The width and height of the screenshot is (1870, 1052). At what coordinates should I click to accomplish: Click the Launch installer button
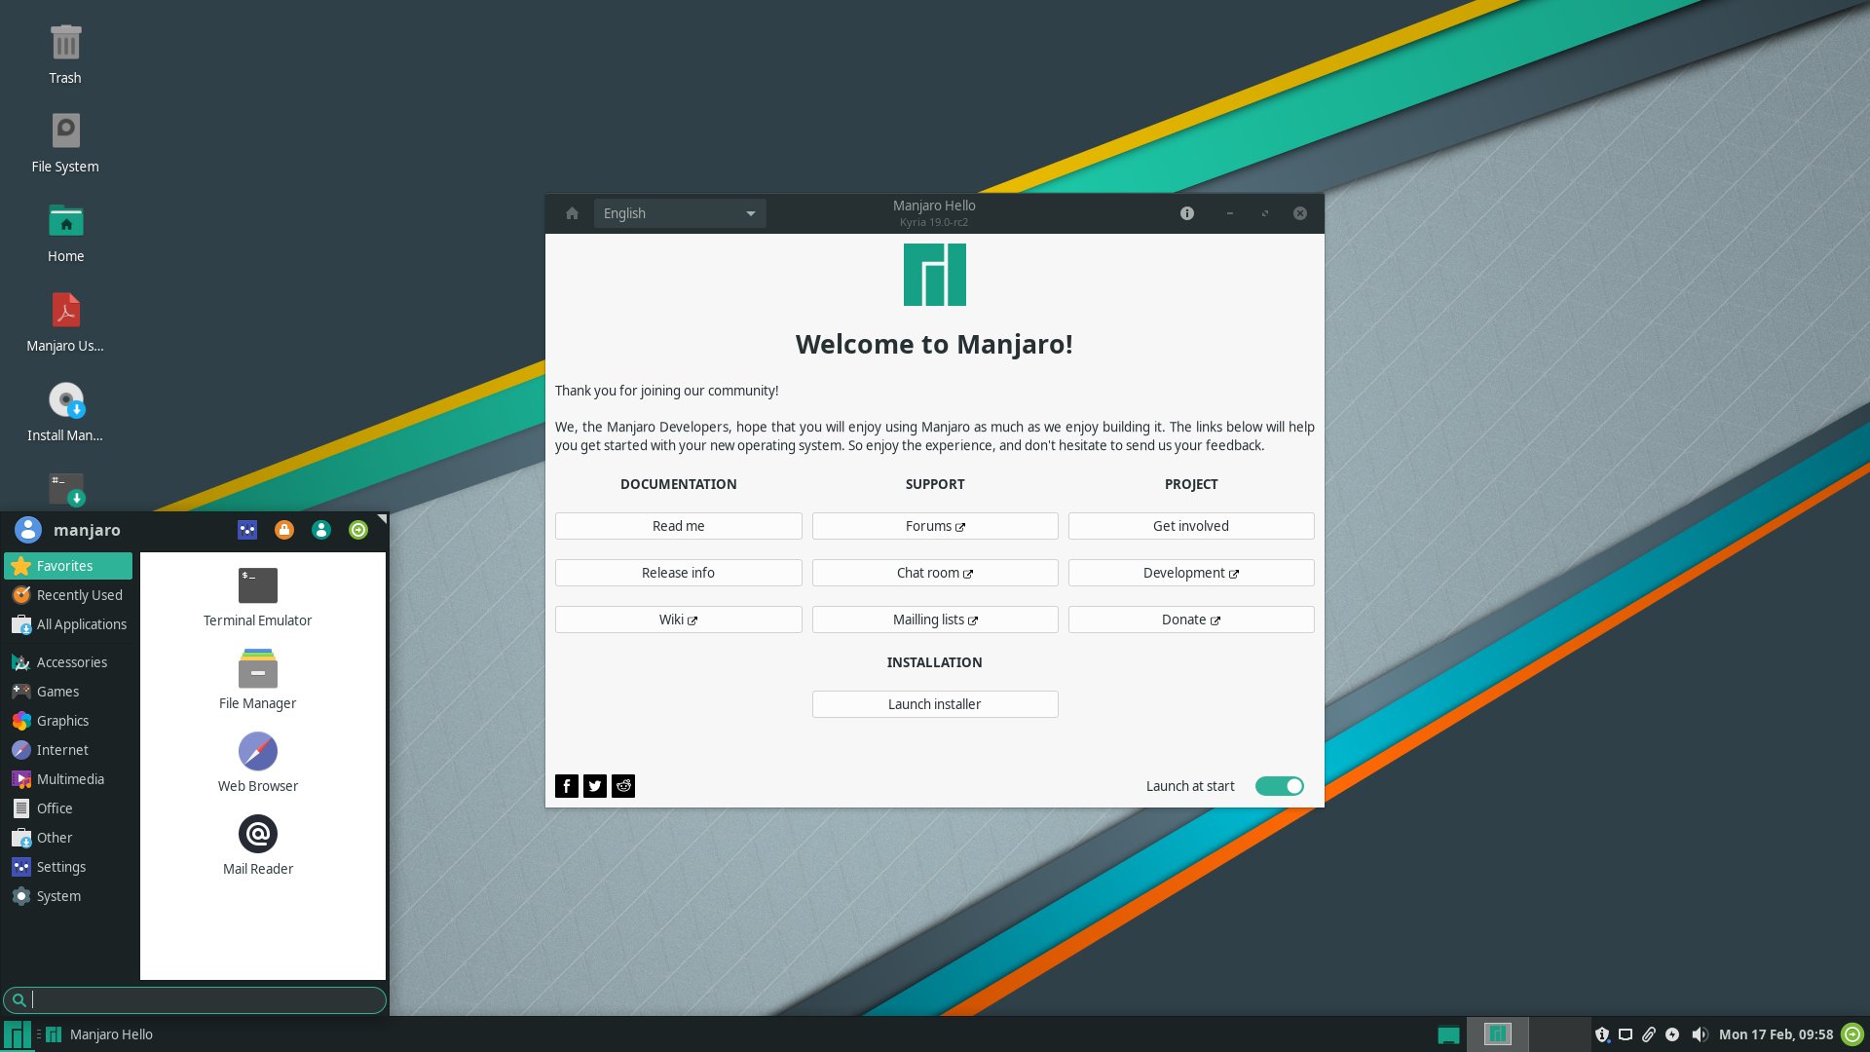click(x=935, y=702)
